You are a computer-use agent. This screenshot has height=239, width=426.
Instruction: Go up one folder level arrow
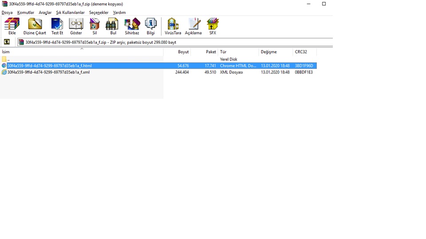pos(7,42)
